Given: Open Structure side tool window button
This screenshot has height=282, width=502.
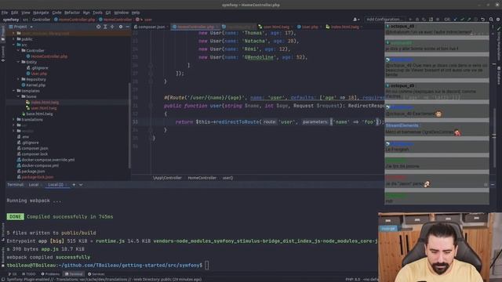Looking at the screenshot, I should pos(3,231).
